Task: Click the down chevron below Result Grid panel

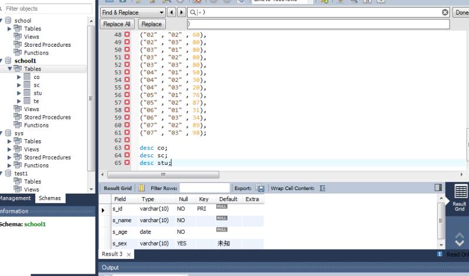Action: click(460, 243)
